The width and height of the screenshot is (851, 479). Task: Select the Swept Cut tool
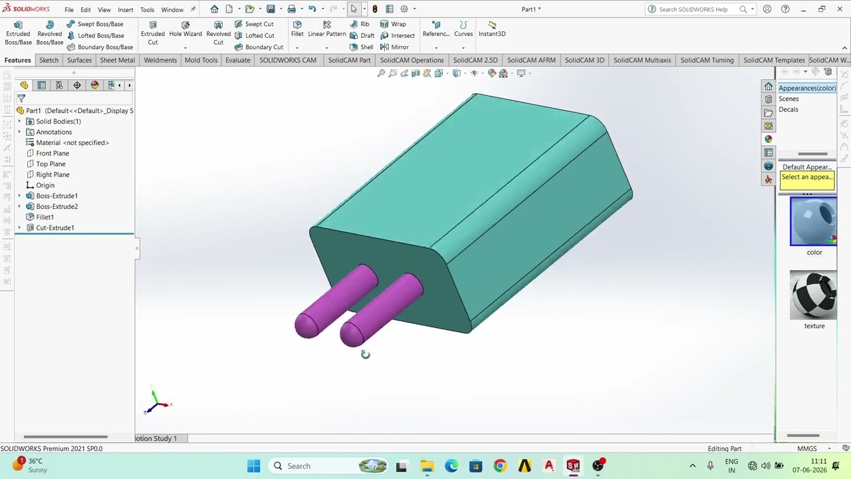(254, 24)
